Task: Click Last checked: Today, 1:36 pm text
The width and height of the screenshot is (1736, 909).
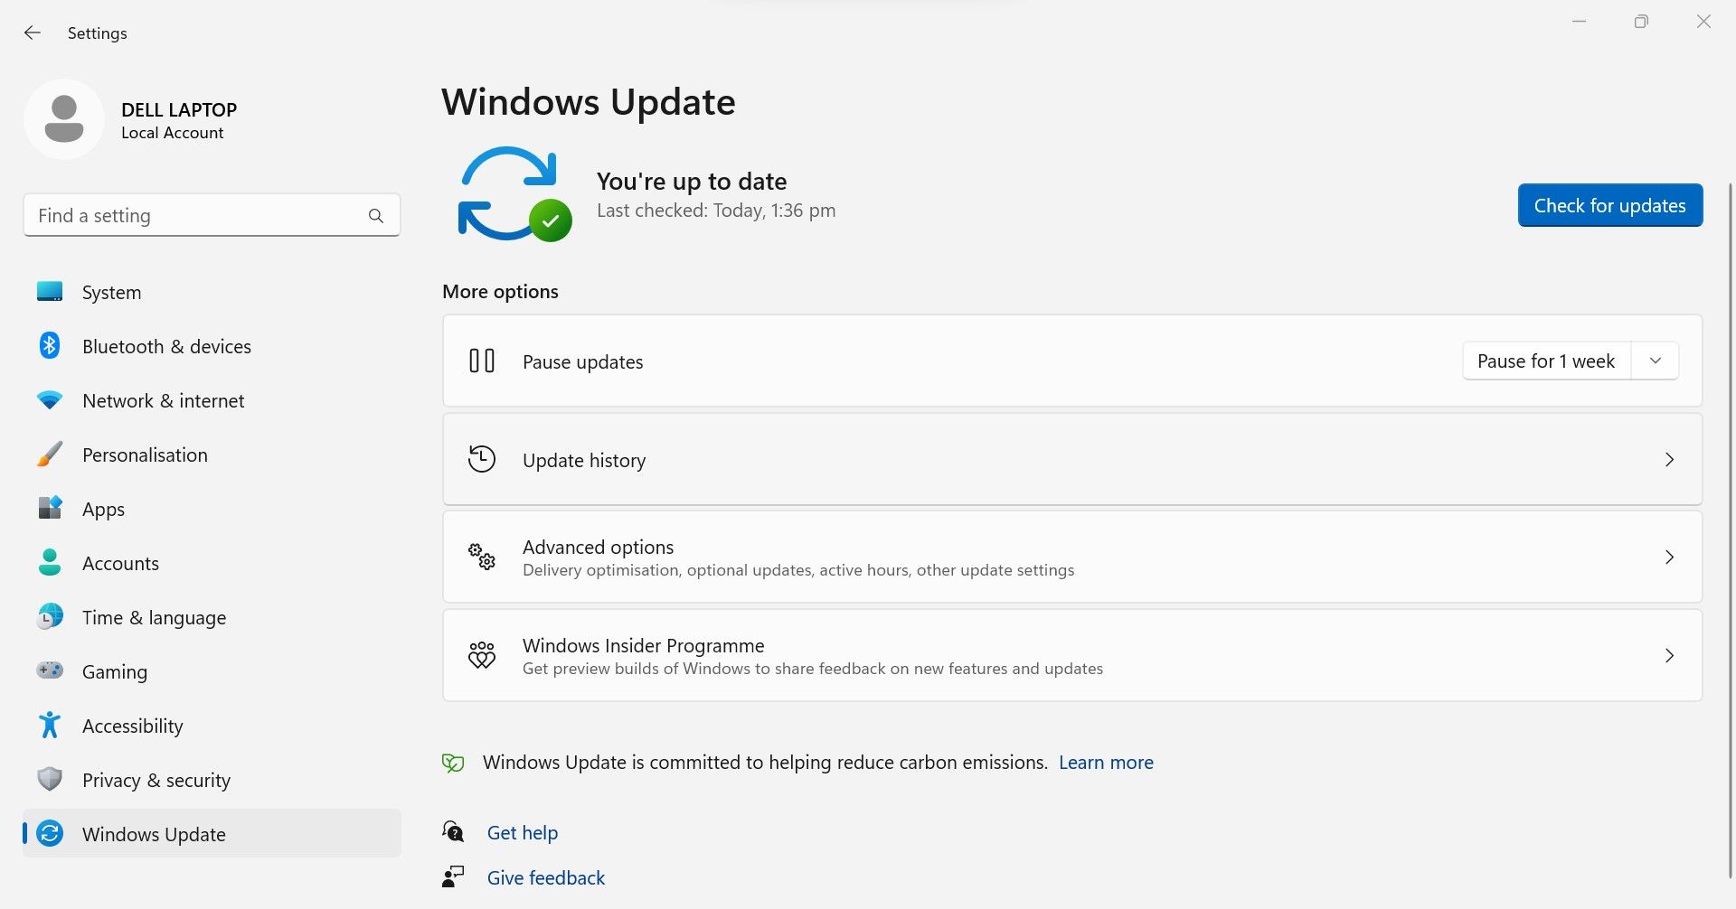Action: [x=716, y=211]
